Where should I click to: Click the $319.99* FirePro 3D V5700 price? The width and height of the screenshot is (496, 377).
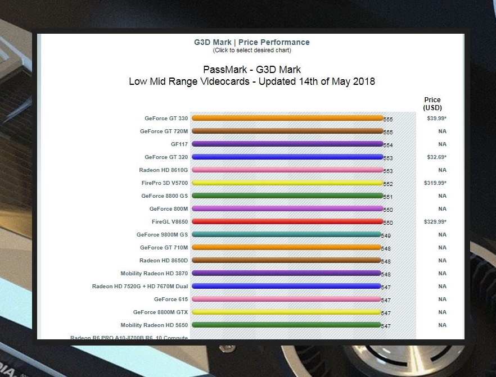coord(435,183)
